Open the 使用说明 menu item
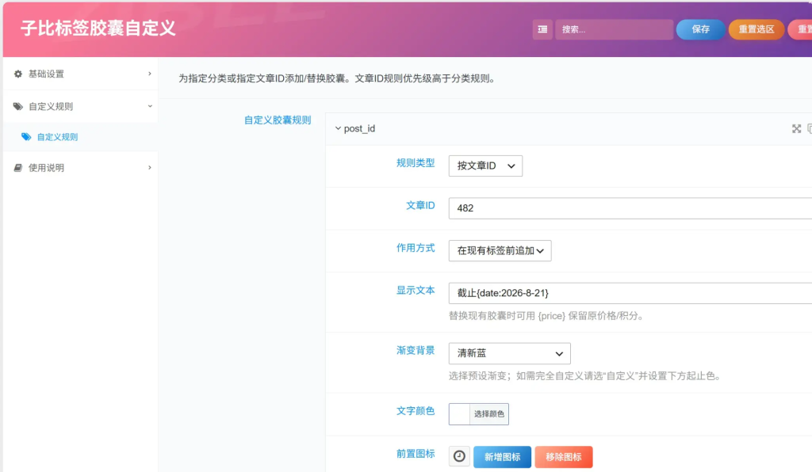The image size is (812, 472). pyautogui.click(x=81, y=168)
